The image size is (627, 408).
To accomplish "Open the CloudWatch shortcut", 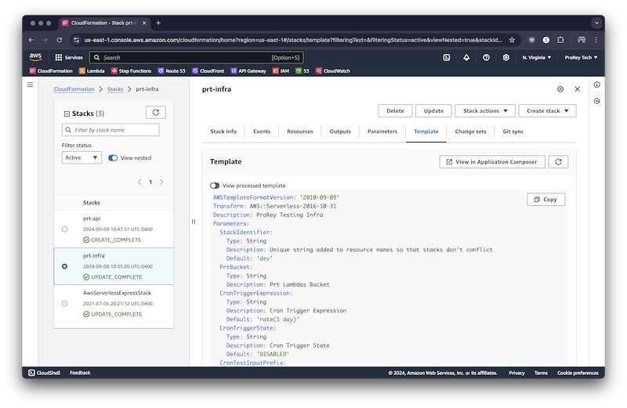I will (x=332, y=70).
